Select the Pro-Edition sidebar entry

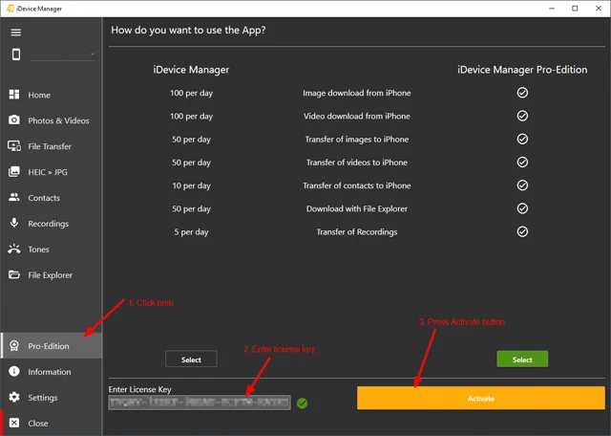click(49, 346)
